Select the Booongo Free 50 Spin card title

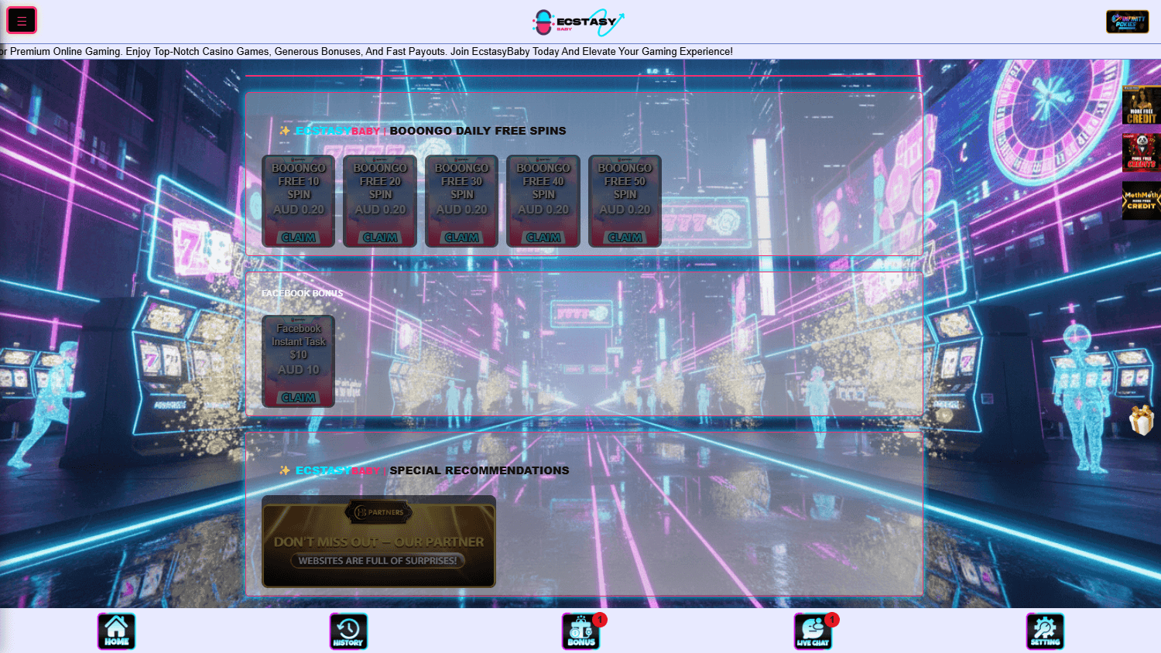(625, 181)
